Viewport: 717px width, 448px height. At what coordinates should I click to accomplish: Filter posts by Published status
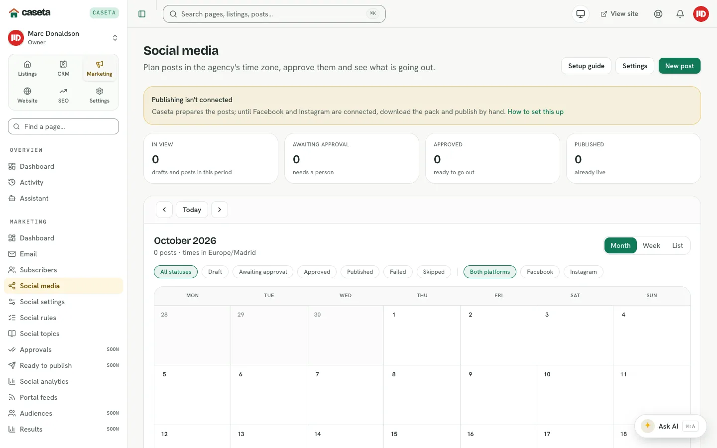(x=360, y=272)
